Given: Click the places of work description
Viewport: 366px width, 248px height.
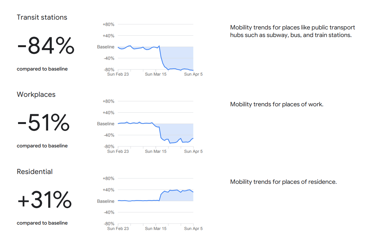Looking at the screenshot, I should click(x=276, y=104).
